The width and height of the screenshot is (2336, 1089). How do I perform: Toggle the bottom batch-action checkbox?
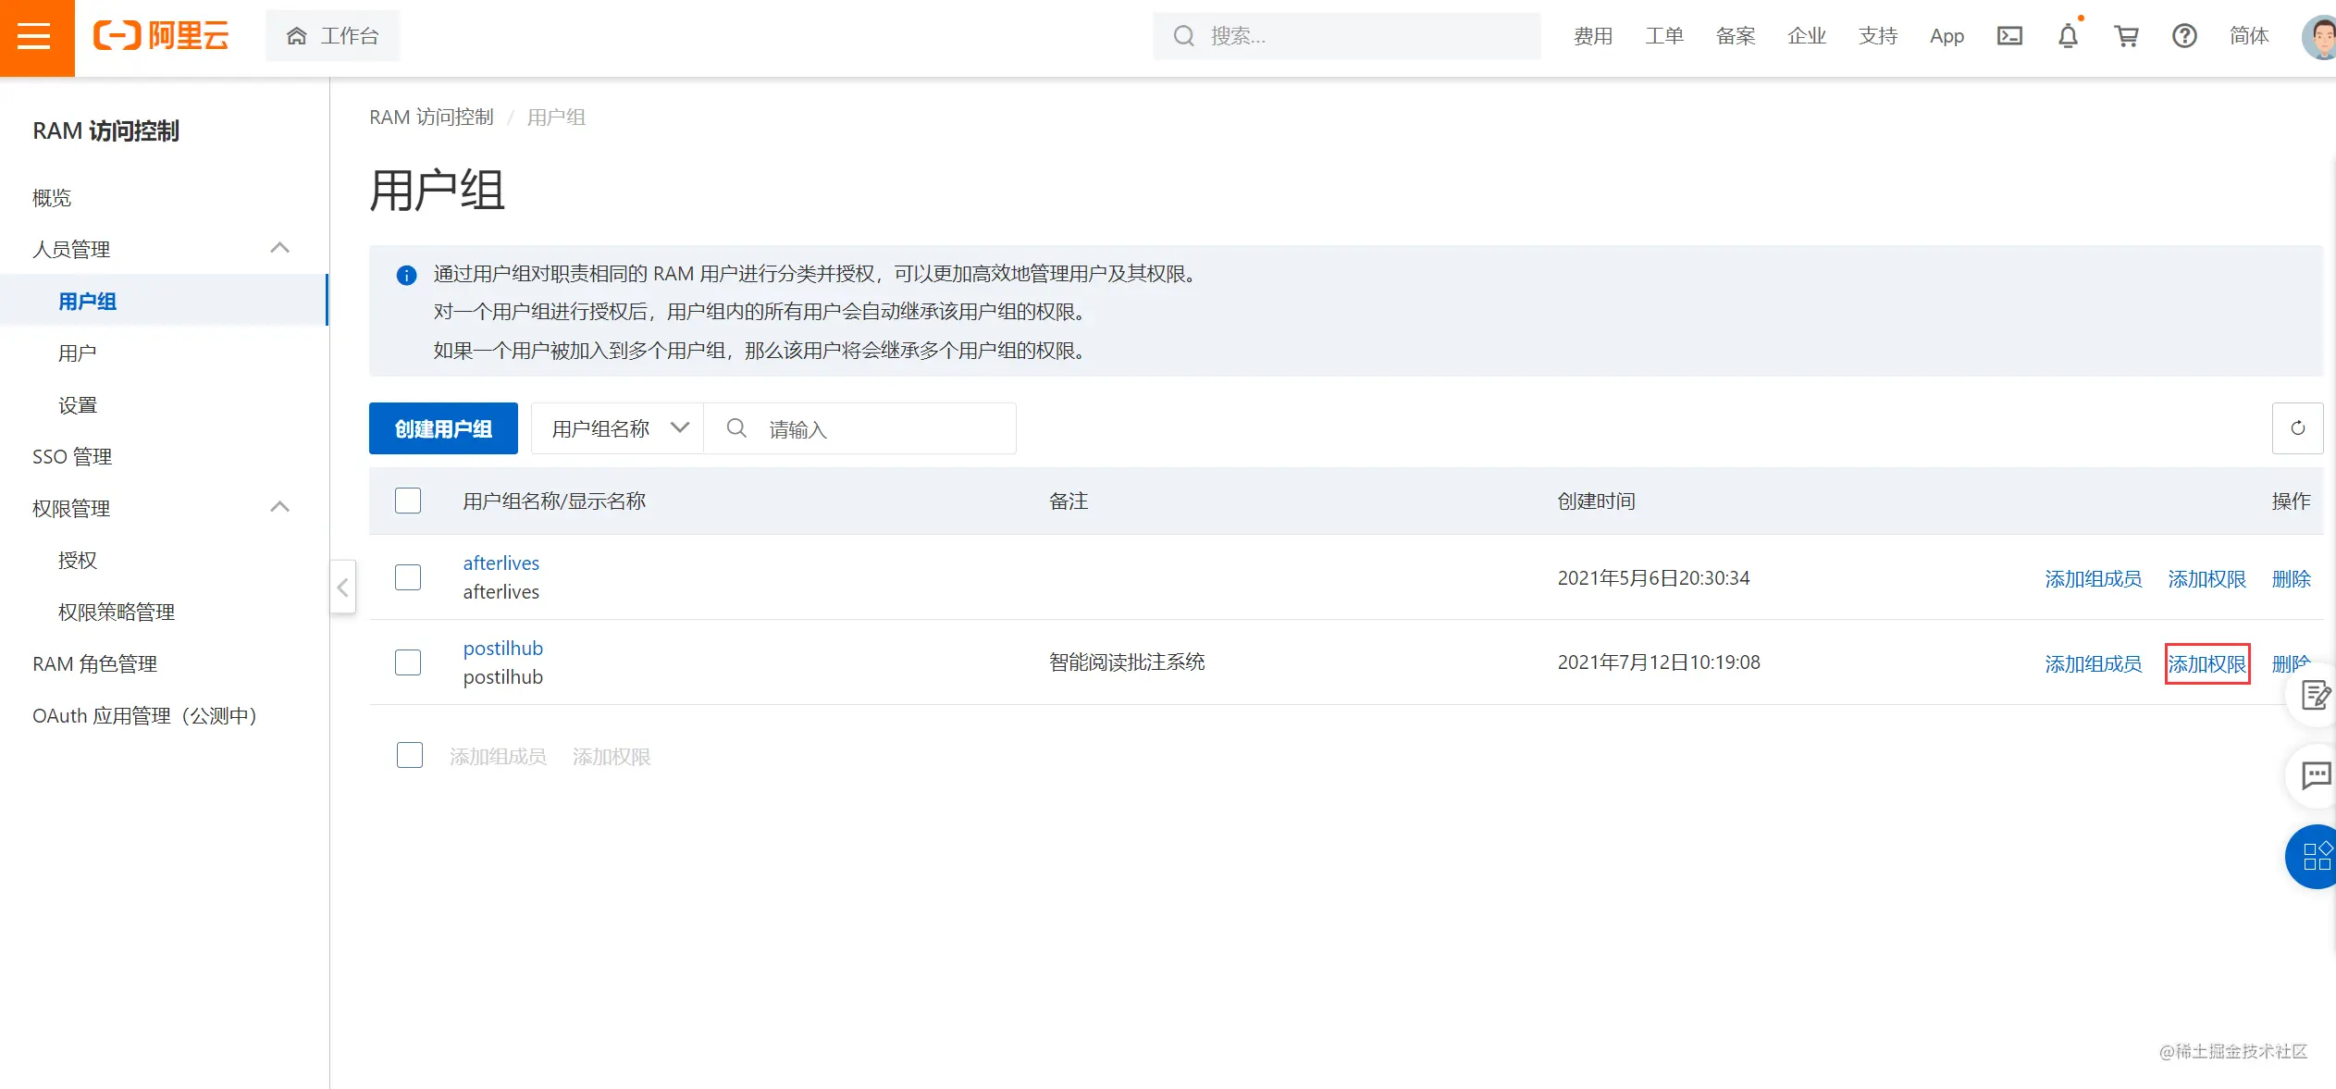coord(410,755)
